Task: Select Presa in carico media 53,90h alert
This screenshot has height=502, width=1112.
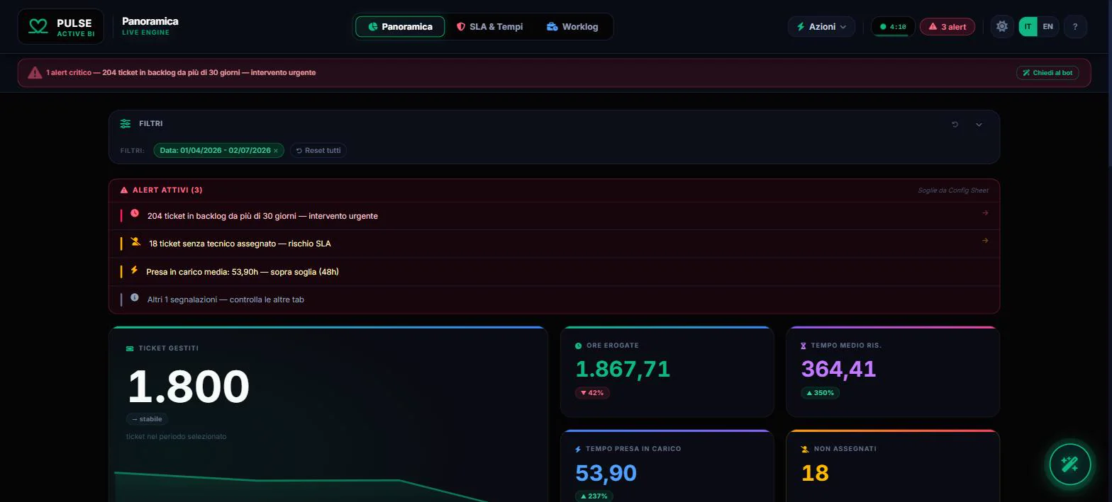Action: tap(554, 272)
